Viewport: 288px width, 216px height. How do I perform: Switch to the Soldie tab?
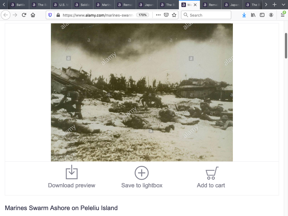click(82, 5)
